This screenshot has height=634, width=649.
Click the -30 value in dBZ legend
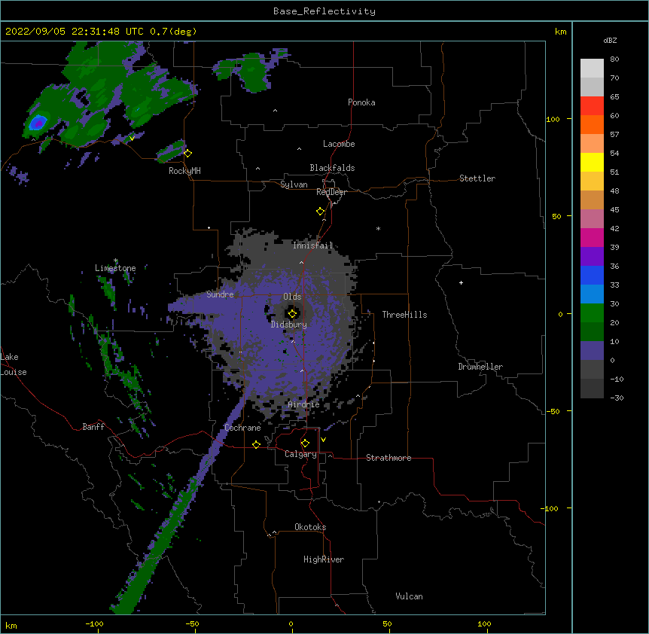click(x=617, y=398)
